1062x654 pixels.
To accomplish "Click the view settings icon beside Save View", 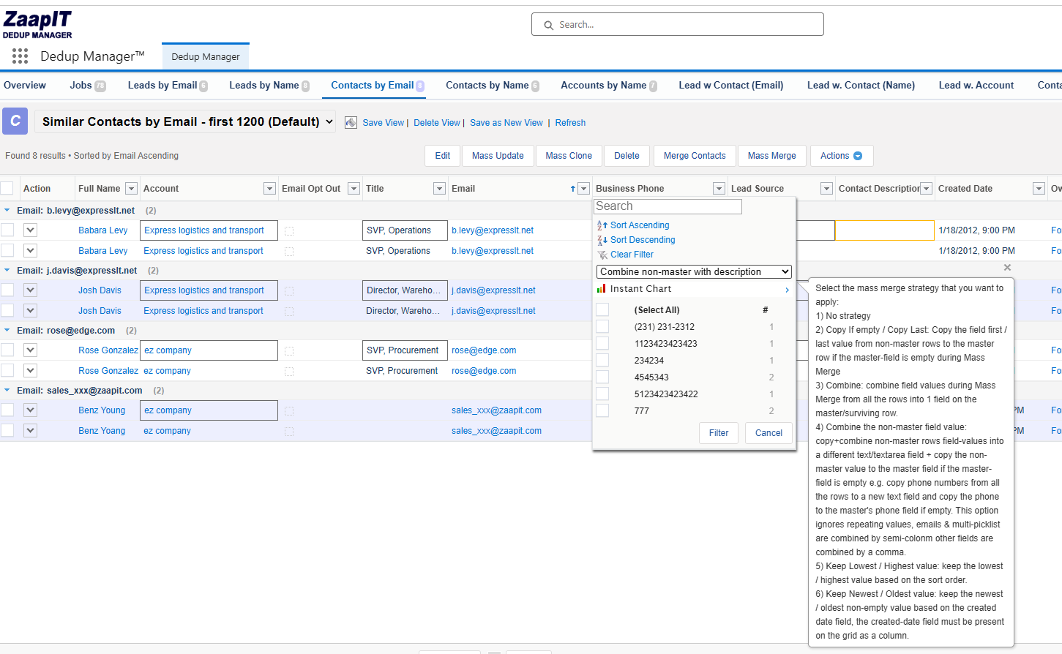I will click(351, 122).
